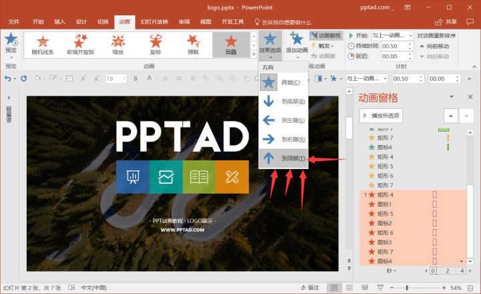Move animation down in animation pane
The image size is (481, 294).
coord(466,116)
